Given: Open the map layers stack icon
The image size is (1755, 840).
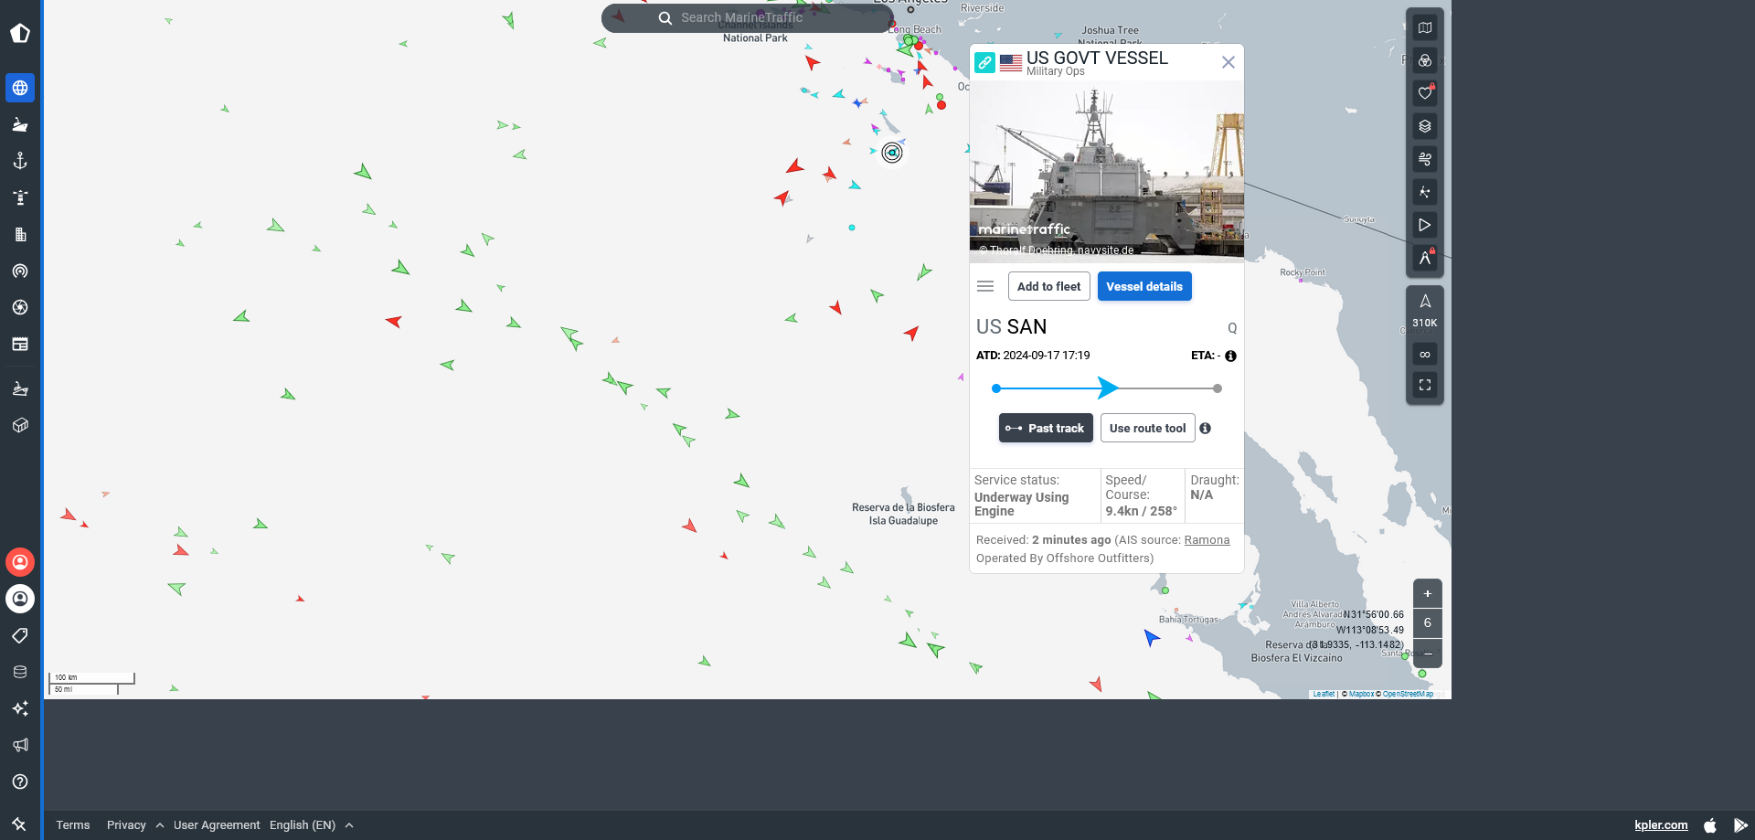Looking at the screenshot, I should pyautogui.click(x=1425, y=126).
